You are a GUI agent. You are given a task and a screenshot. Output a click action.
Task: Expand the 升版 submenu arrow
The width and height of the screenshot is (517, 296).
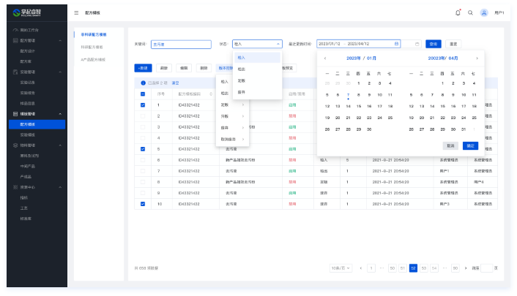coord(243,116)
